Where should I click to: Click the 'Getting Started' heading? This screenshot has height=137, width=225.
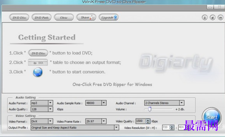point(47,38)
